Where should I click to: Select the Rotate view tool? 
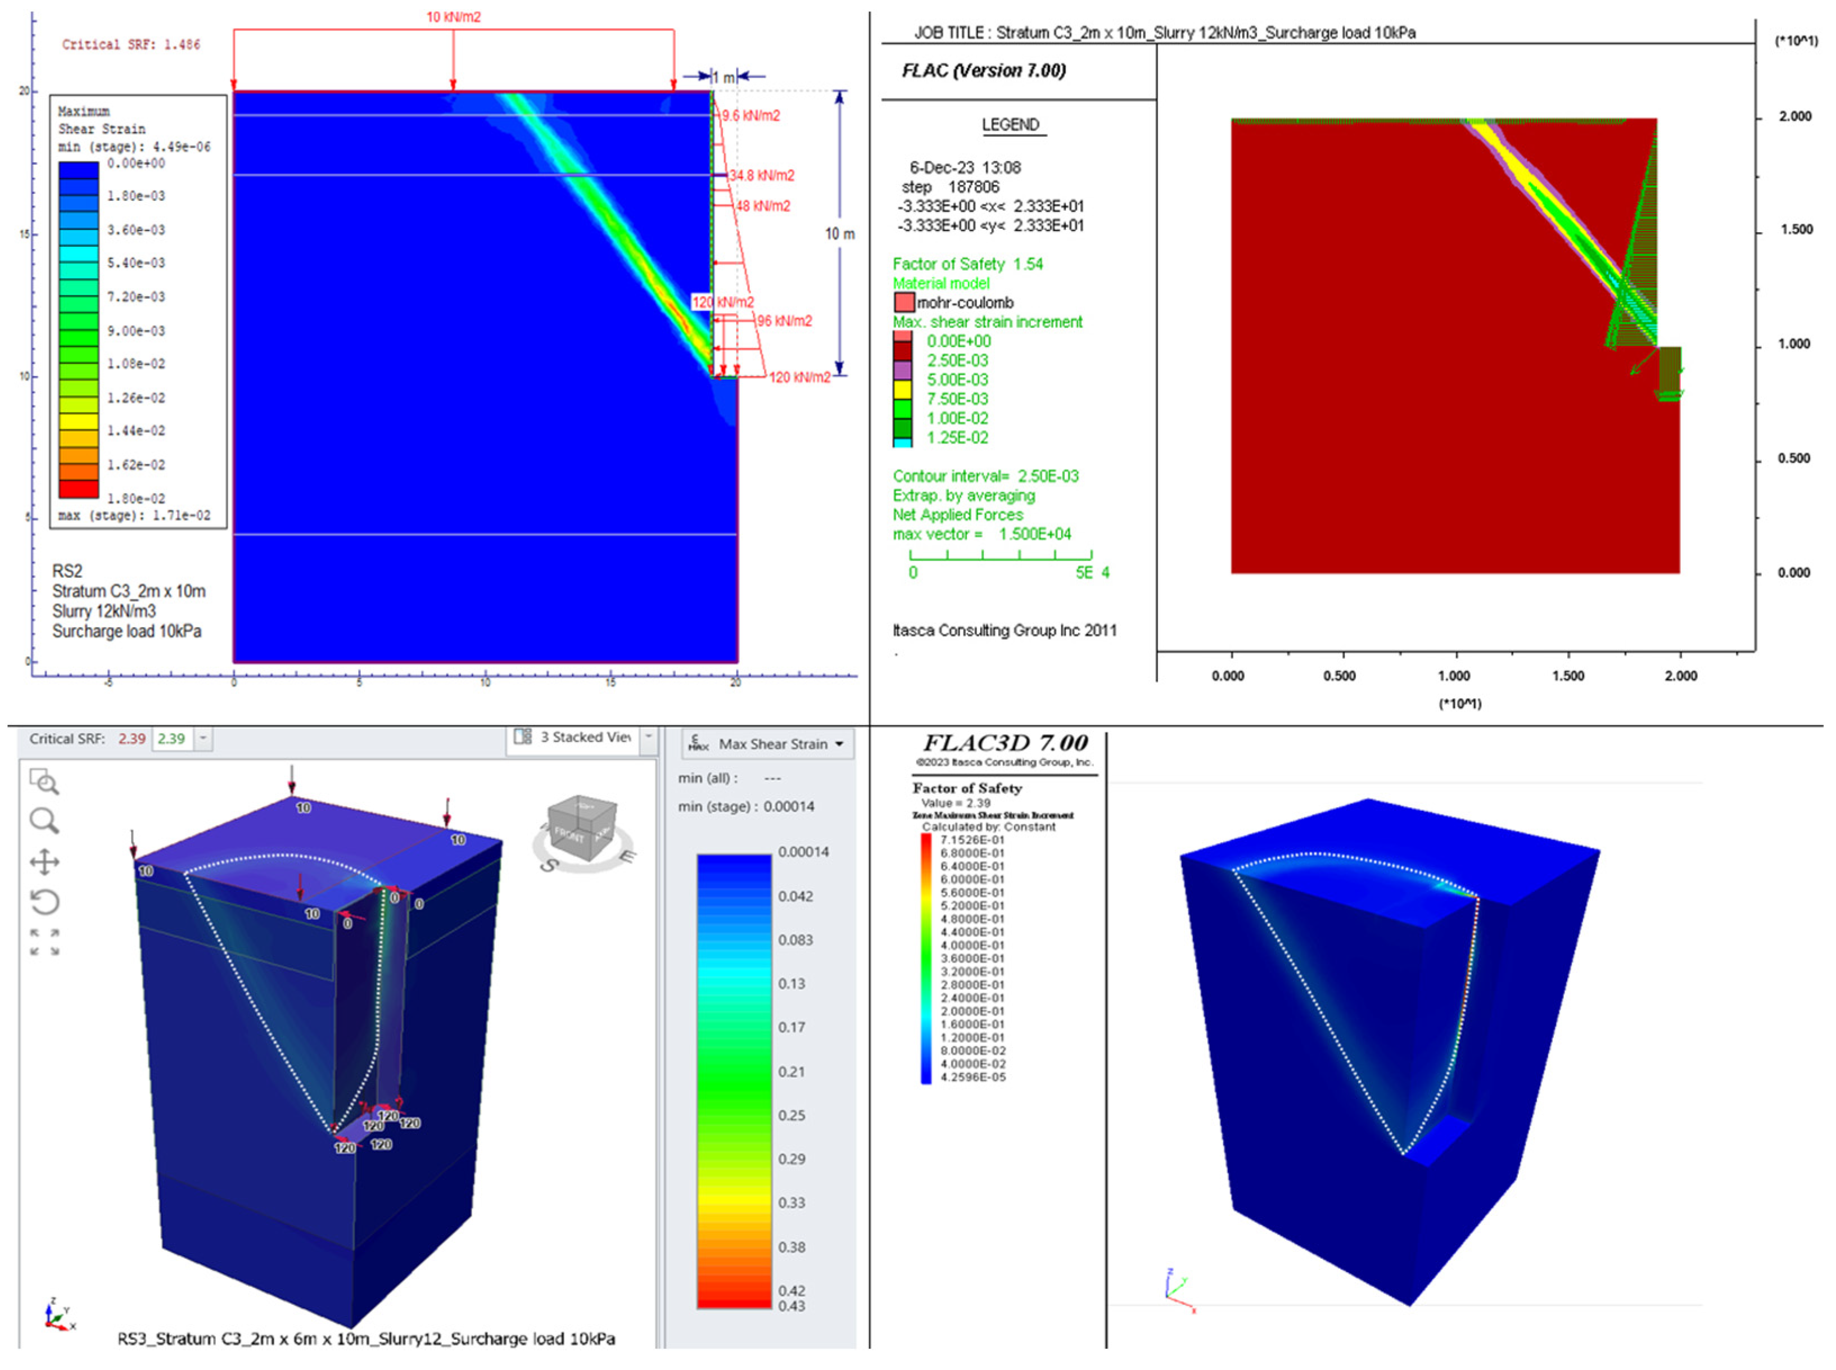click(x=45, y=902)
